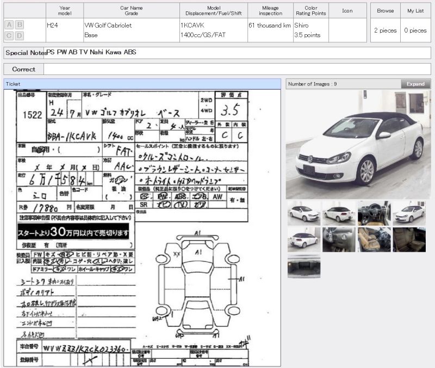Click the lot number 1522 on ticket

tap(32, 115)
